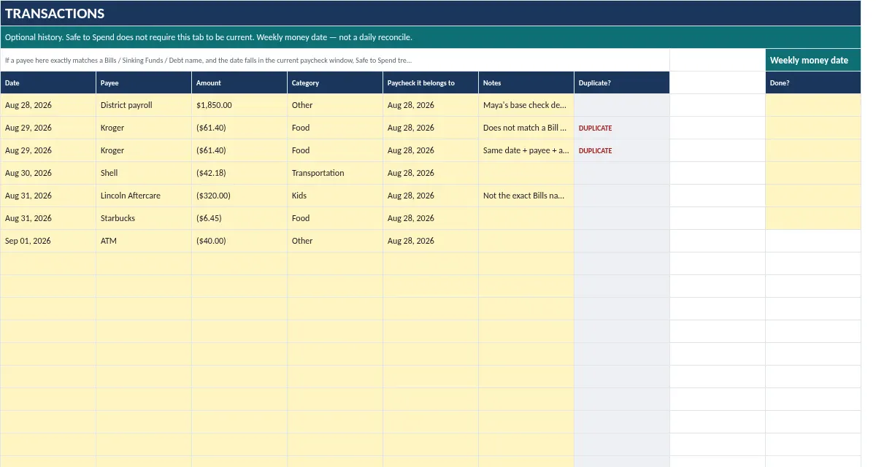The height and width of the screenshot is (467, 876).
Task: Select the note "Maya's base check de..."
Action: click(x=526, y=106)
